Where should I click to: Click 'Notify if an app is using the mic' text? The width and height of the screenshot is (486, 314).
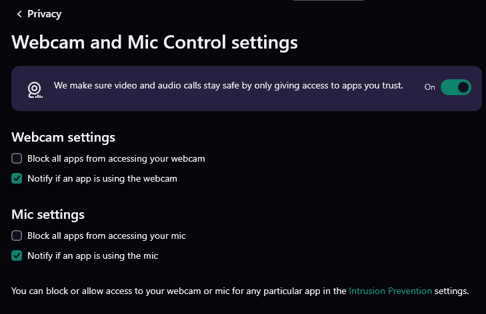[x=93, y=255]
